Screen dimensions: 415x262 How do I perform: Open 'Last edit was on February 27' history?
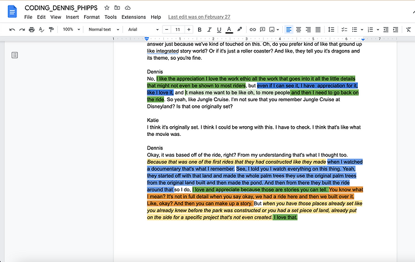pyautogui.click(x=199, y=17)
